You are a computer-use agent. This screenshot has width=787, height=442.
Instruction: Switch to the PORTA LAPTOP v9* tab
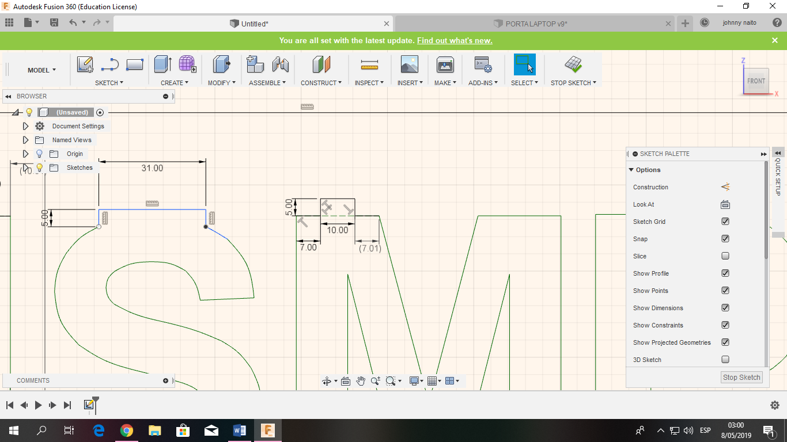point(535,24)
